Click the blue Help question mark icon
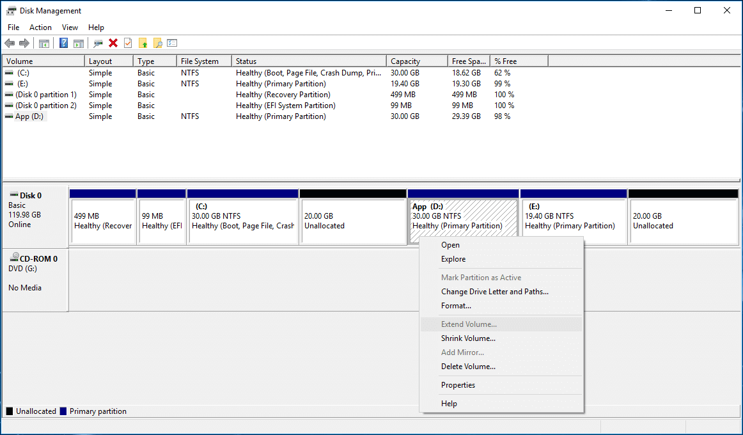The width and height of the screenshot is (743, 435). [x=63, y=43]
